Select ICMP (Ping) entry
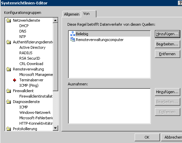182x143 pixels. click(29, 85)
